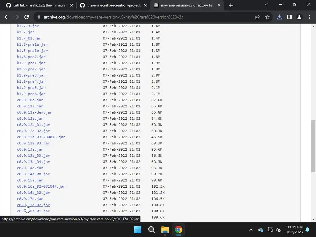Screen dimensions: 316x237
Task: Open the b1.9-pre3.jar link
Action: (x=31, y=75)
